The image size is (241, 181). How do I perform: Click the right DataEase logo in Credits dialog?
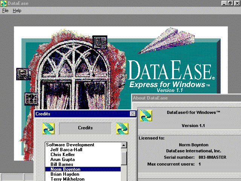[122, 128]
